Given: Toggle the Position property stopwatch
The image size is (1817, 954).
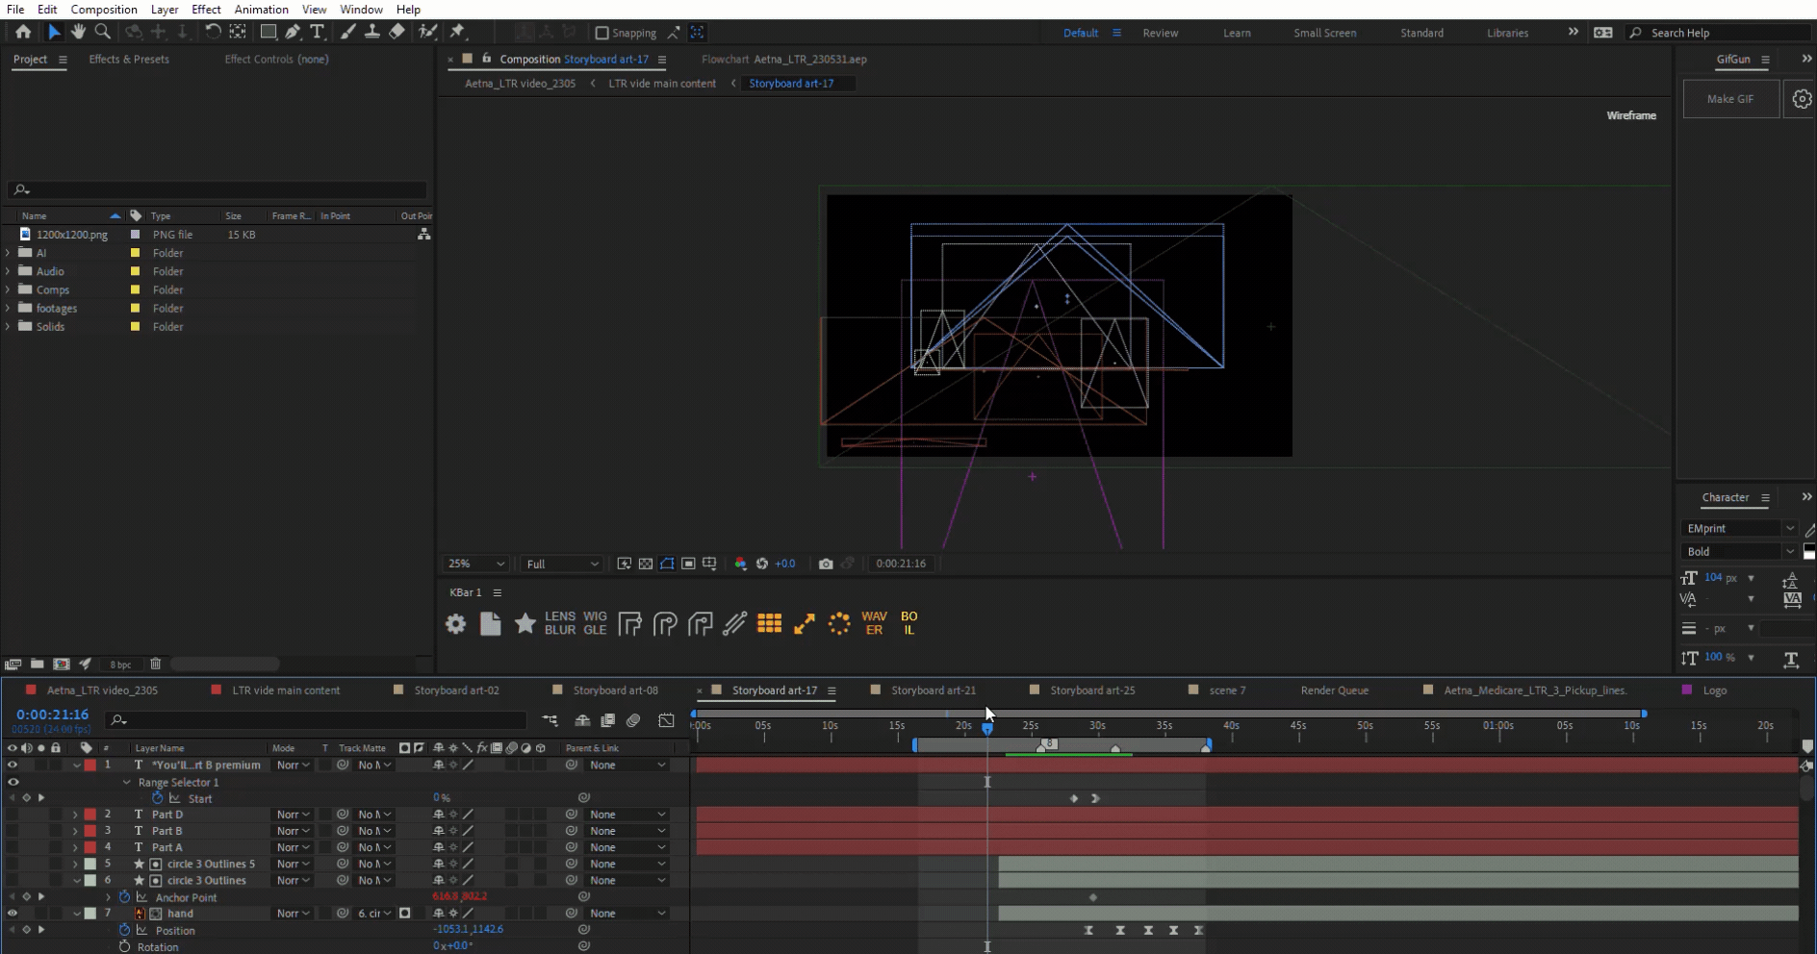Looking at the screenshot, I should (124, 930).
